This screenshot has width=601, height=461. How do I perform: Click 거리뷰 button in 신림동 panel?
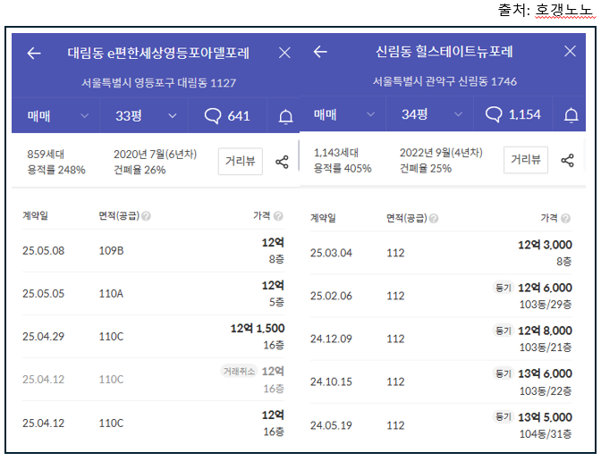[526, 160]
